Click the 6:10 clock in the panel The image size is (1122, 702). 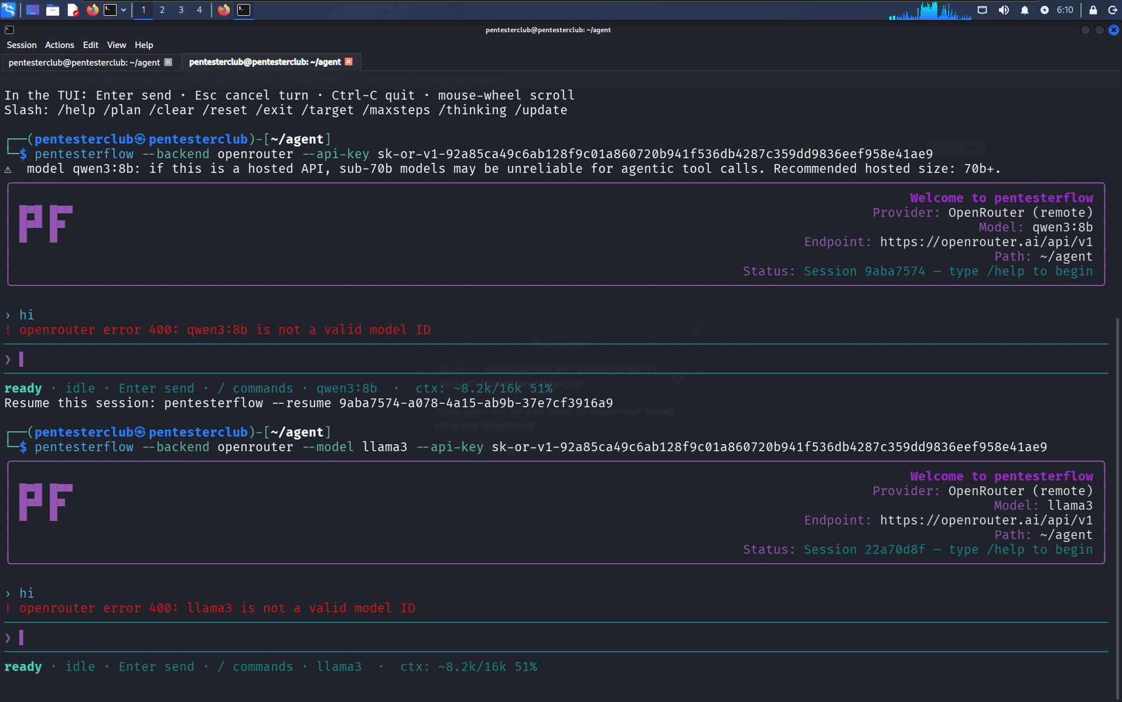(1065, 10)
